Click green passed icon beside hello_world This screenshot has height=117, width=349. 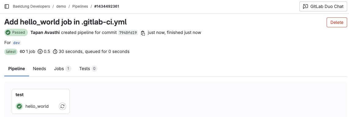[19, 106]
